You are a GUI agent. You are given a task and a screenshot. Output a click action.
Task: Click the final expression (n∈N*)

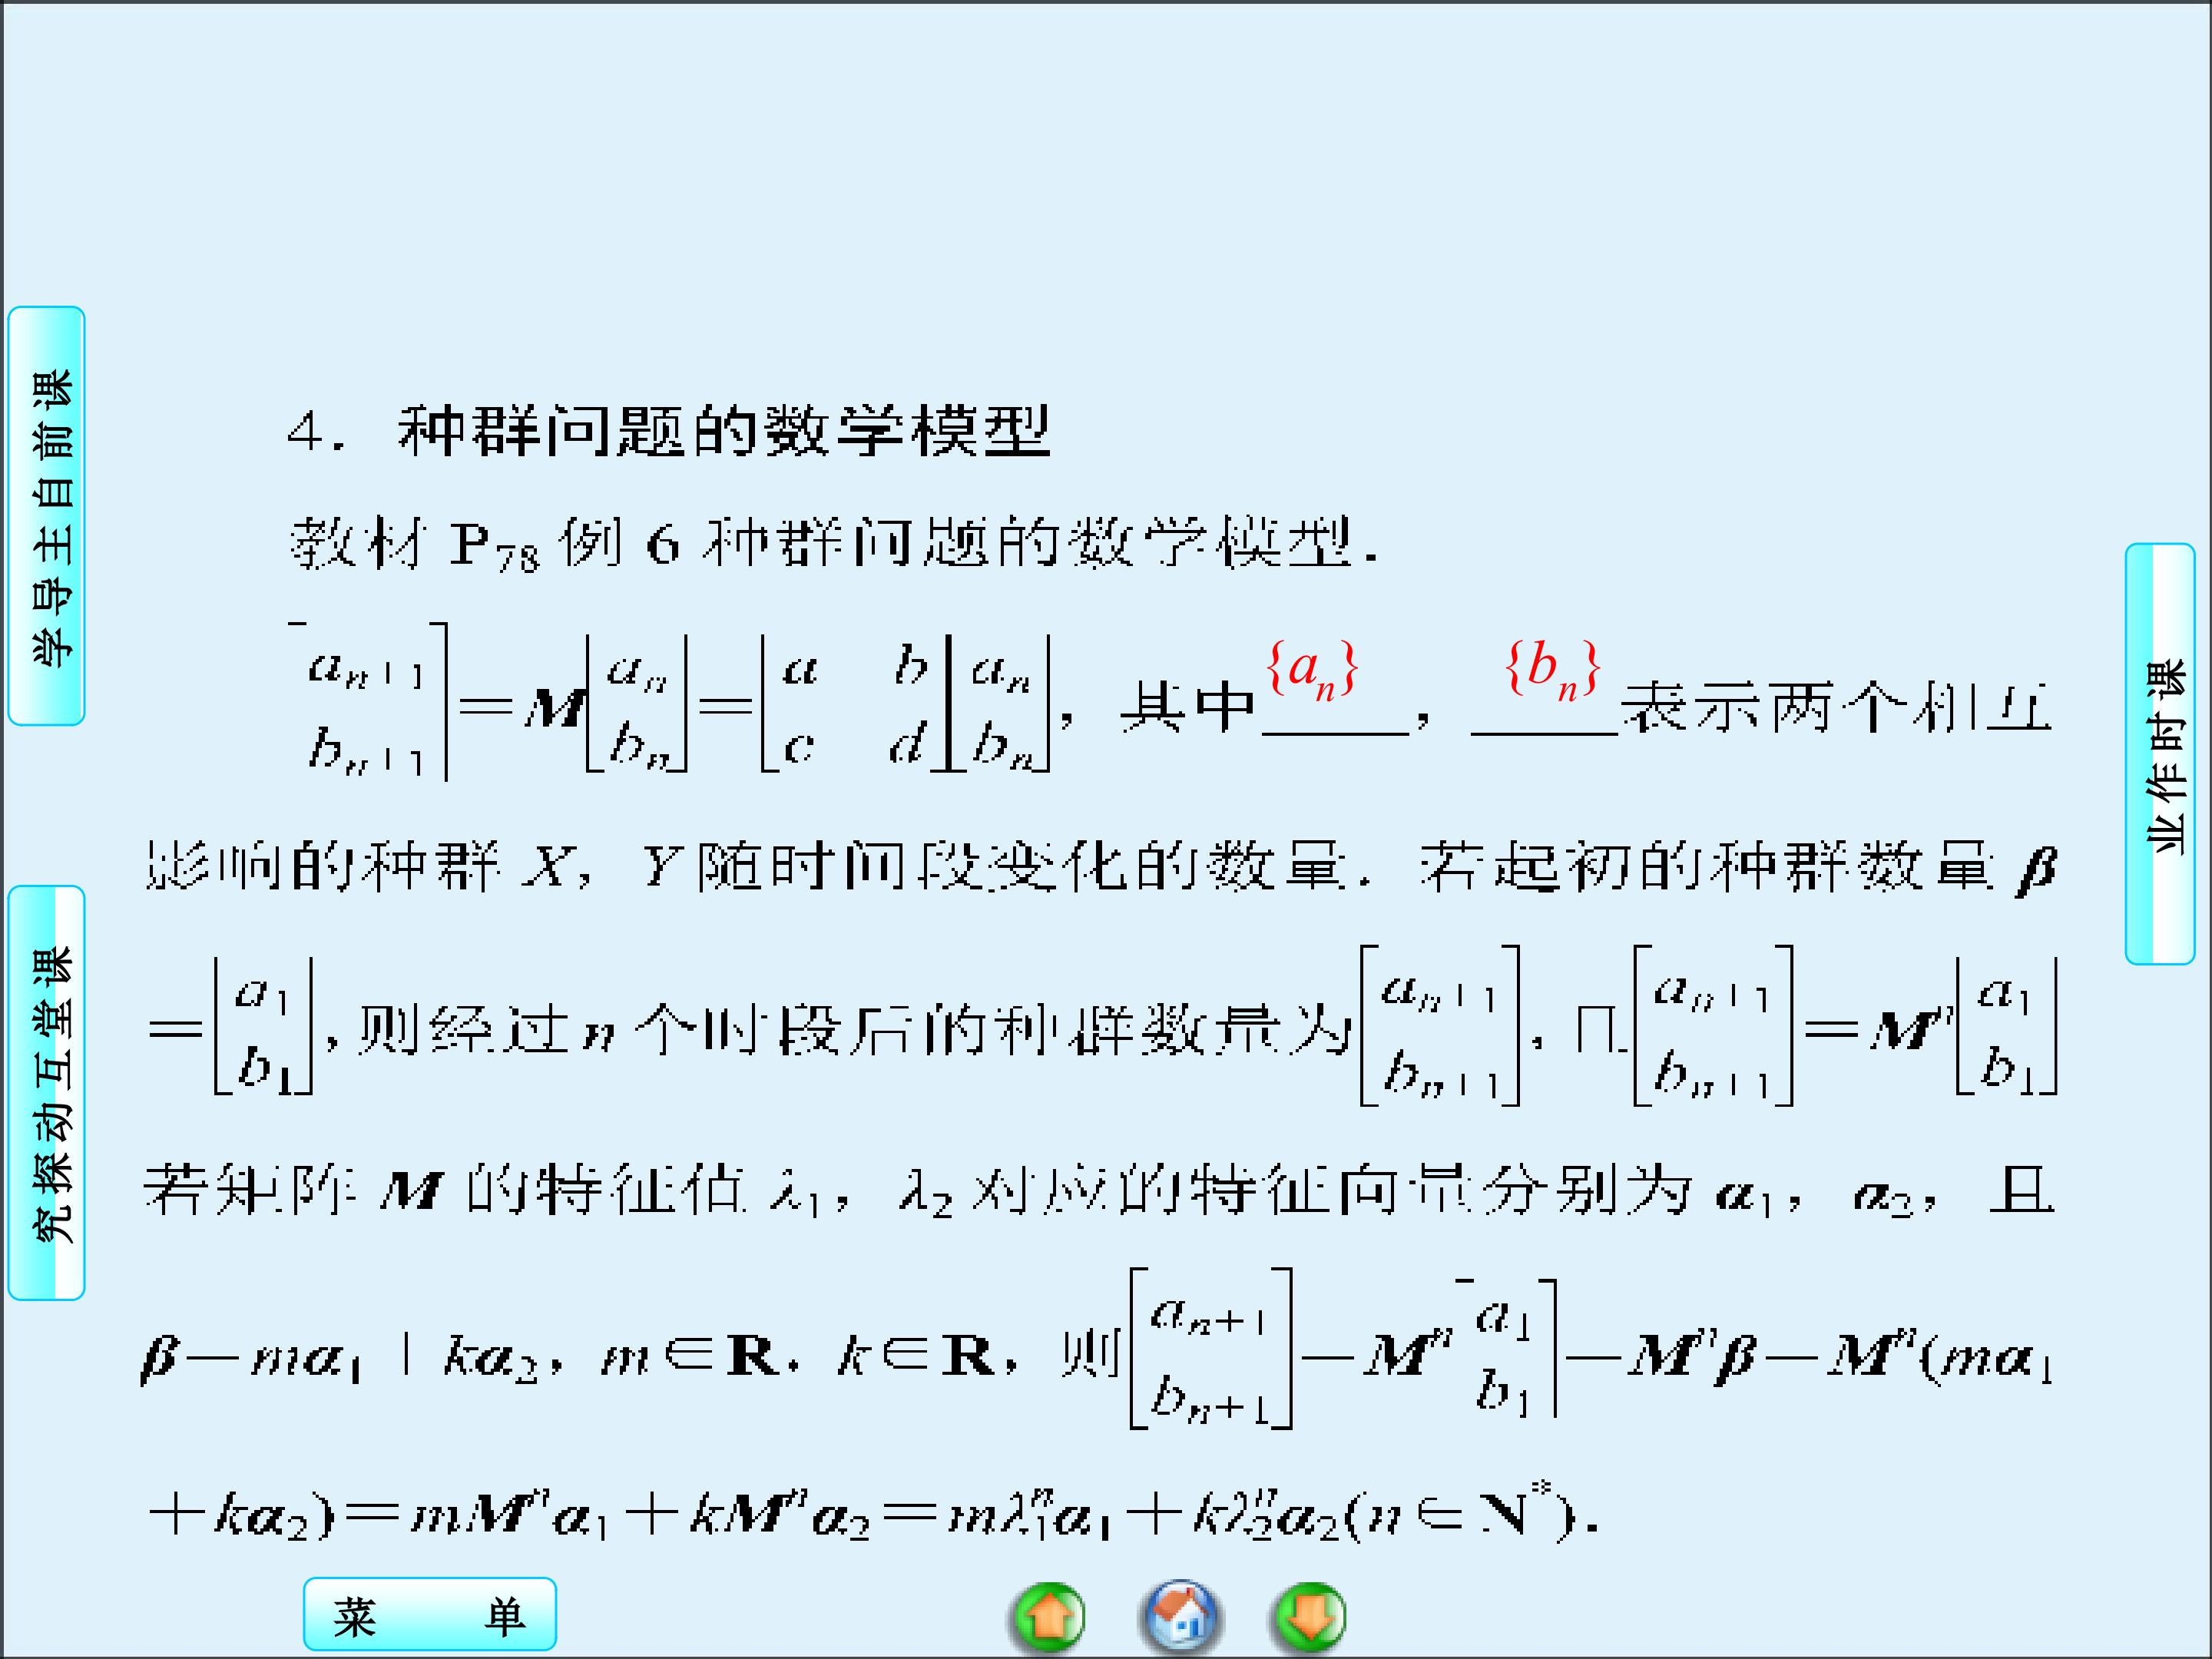[x=1468, y=1516]
